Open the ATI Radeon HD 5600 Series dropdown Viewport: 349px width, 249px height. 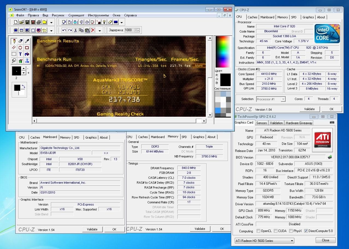click(264, 241)
